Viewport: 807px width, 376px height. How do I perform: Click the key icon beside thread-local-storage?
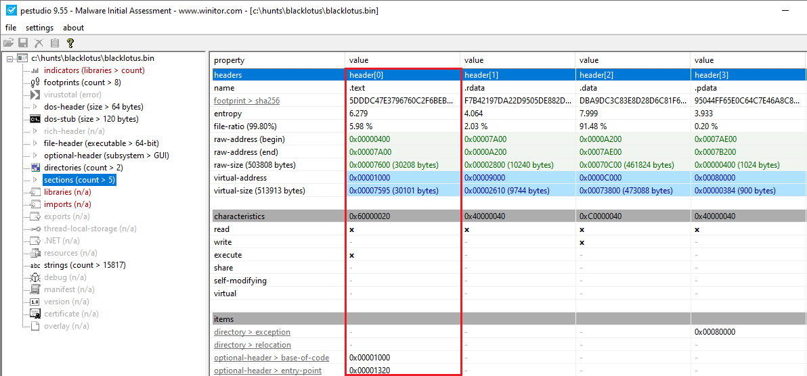pyautogui.click(x=35, y=229)
